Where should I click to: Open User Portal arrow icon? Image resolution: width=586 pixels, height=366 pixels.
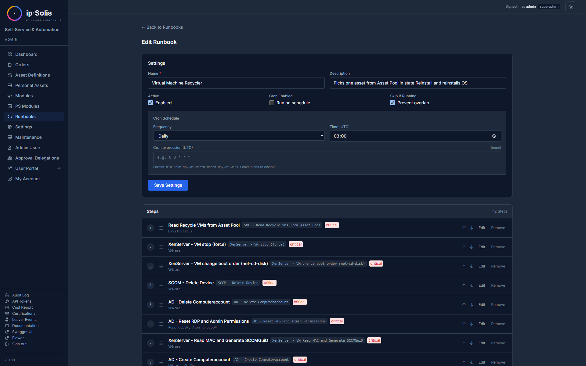tap(59, 168)
